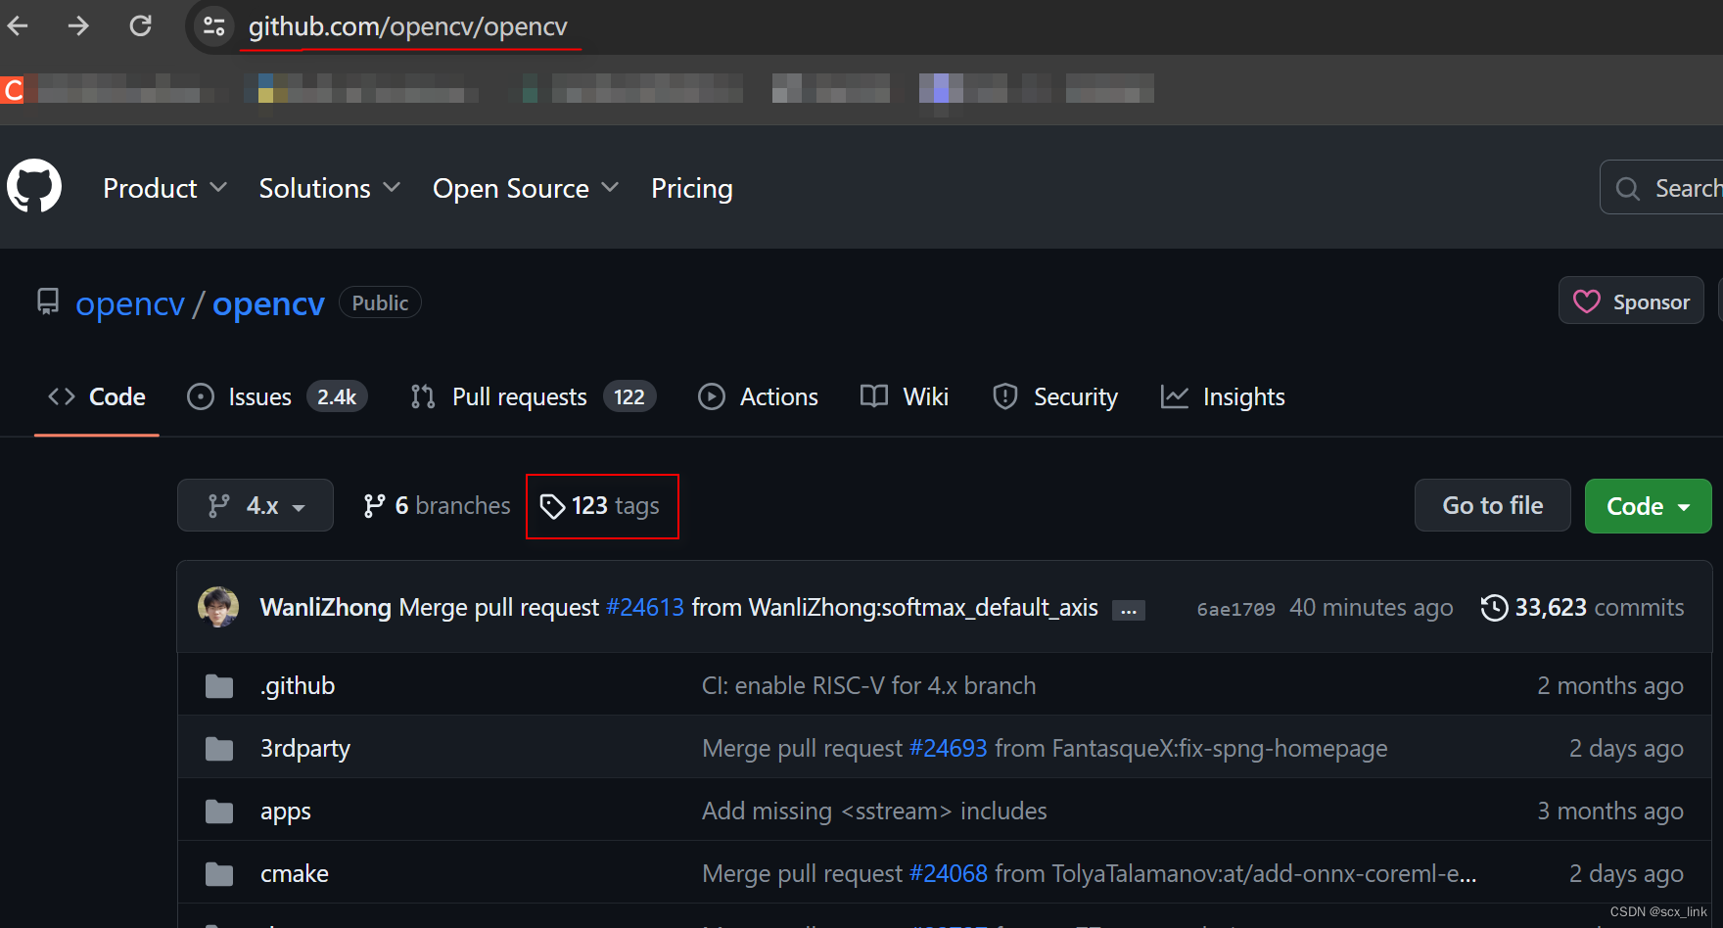This screenshot has width=1723, height=928.
Task: View the 123 tags link
Action: (x=601, y=505)
